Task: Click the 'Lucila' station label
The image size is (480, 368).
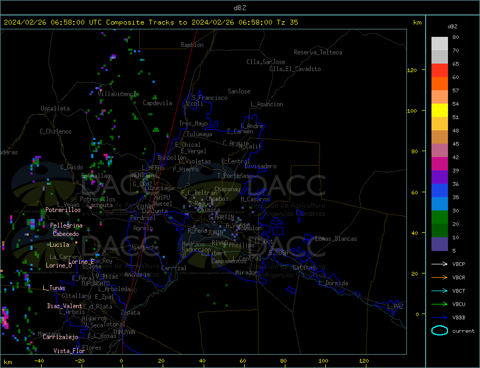Action: pos(59,245)
